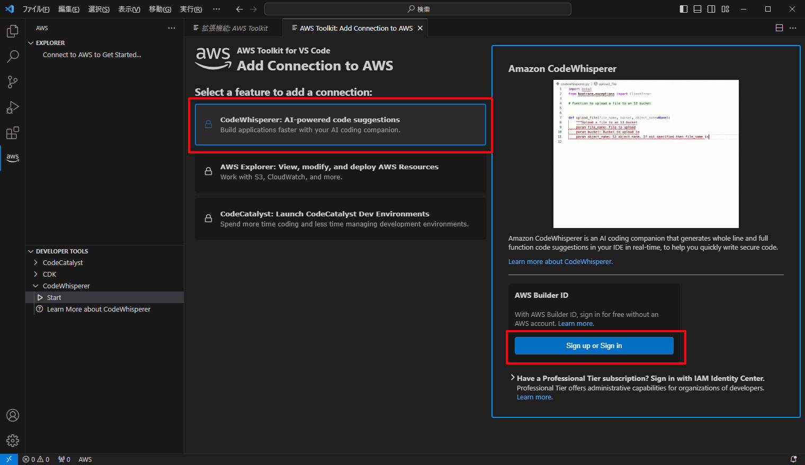Image resolution: width=805 pixels, height=465 pixels.
Task: Open the ファイル(F) menu
Action: [36, 9]
